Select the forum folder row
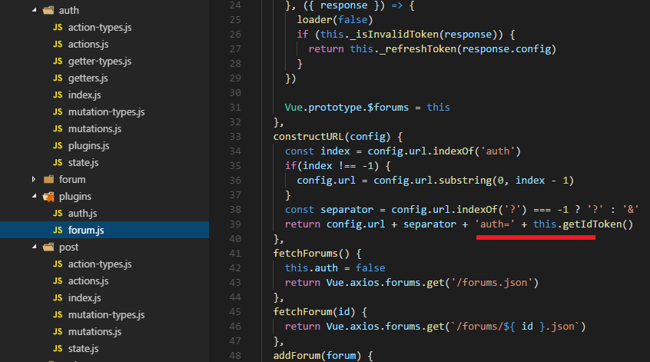650x362 pixels. [104, 180]
